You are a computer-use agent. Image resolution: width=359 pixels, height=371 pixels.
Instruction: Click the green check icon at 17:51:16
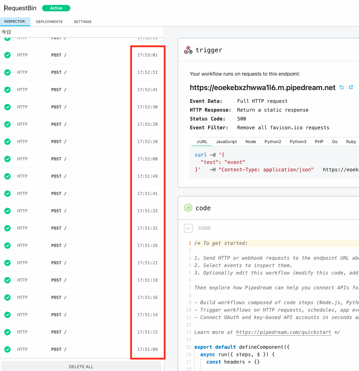7,298
